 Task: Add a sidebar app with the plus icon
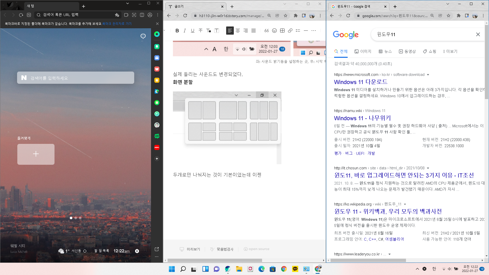[x=157, y=159]
